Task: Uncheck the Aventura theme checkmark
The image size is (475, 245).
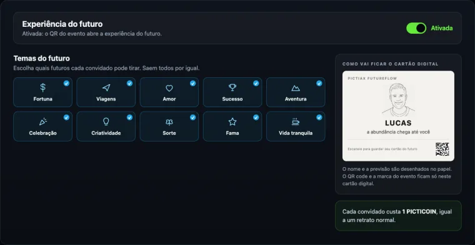Action: click(x=319, y=84)
